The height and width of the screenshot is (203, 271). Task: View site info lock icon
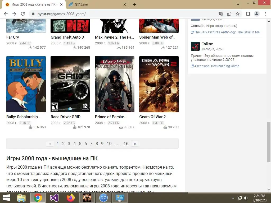pos(33,14)
